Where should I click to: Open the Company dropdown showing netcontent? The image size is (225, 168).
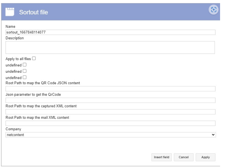click(x=110, y=135)
